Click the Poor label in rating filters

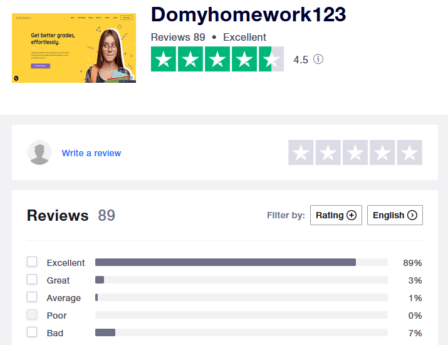pyautogui.click(x=56, y=316)
